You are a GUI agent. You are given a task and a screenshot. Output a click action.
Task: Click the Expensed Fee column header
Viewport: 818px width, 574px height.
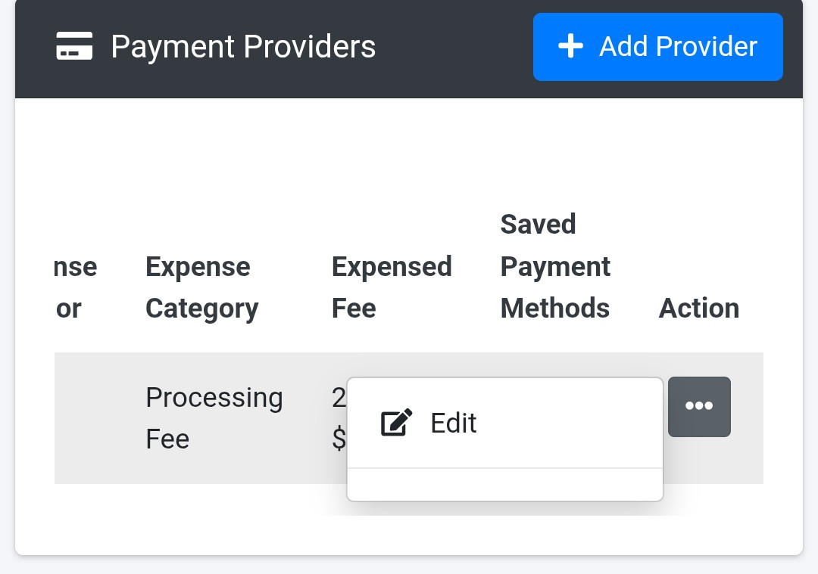pos(392,287)
